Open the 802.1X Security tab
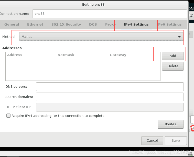194x157 pixels. coord(66,24)
